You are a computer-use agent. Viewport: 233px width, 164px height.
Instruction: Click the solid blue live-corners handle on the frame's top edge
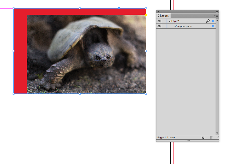pyautogui.click(x=119, y=8)
